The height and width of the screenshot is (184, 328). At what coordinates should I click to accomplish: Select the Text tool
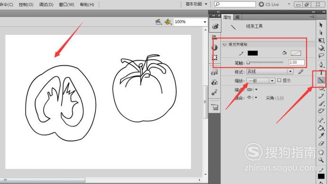[x=321, y=73]
